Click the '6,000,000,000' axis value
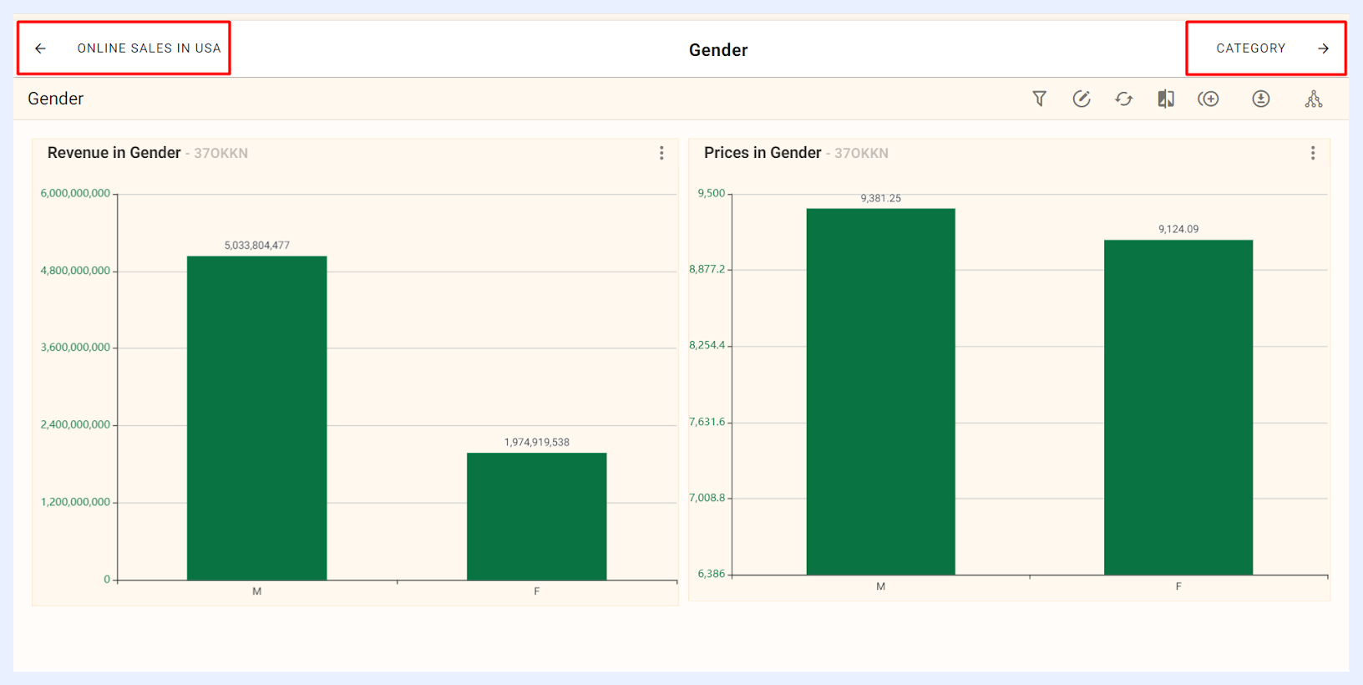Image resolution: width=1363 pixels, height=685 pixels. [x=75, y=194]
